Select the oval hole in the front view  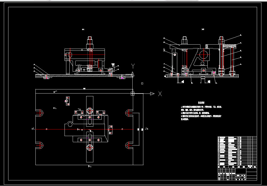[x=70, y=55]
